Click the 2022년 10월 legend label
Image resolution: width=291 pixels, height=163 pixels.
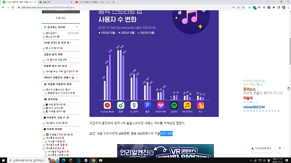147,33
